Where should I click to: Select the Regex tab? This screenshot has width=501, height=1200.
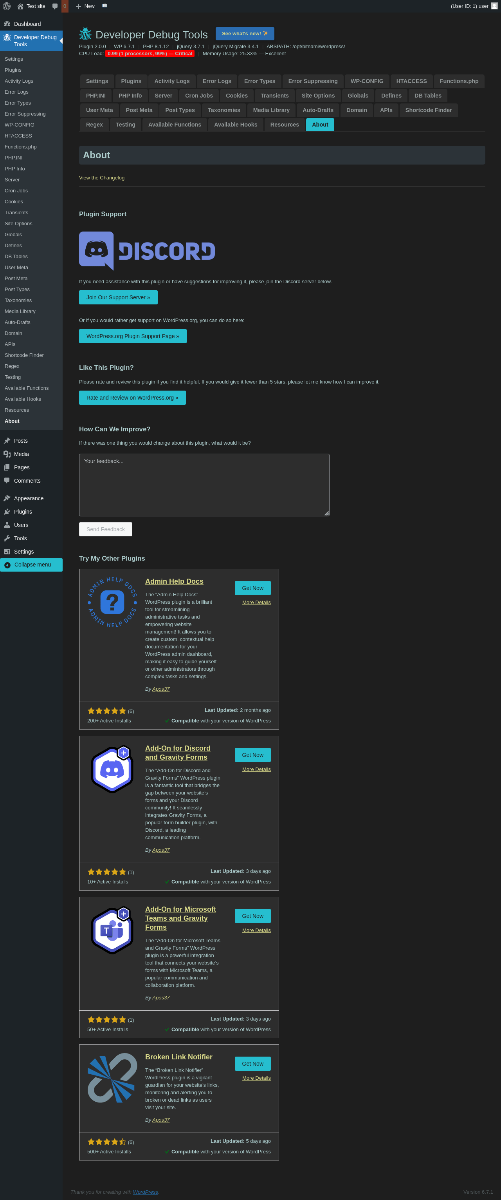coord(94,124)
